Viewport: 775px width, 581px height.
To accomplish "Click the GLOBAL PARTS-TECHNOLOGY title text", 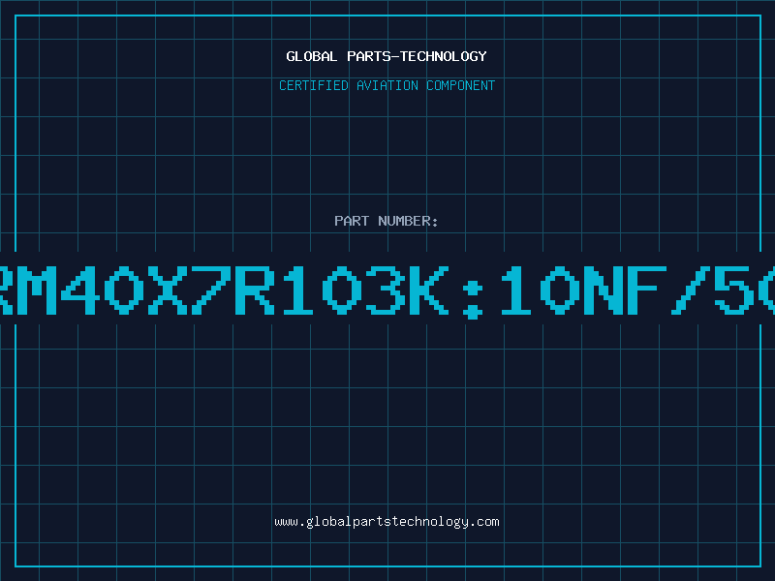I will pyautogui.click(x=387, y=56).
